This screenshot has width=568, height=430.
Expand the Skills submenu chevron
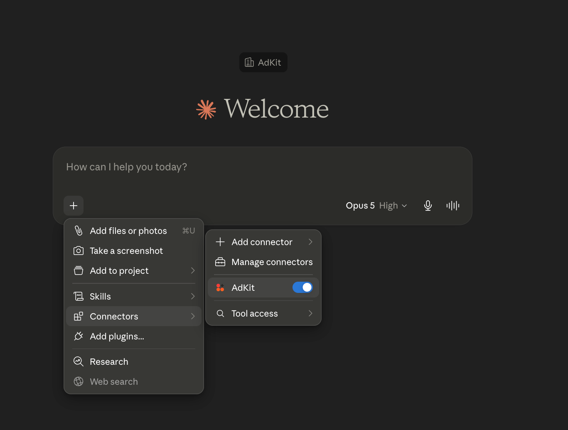193,296
